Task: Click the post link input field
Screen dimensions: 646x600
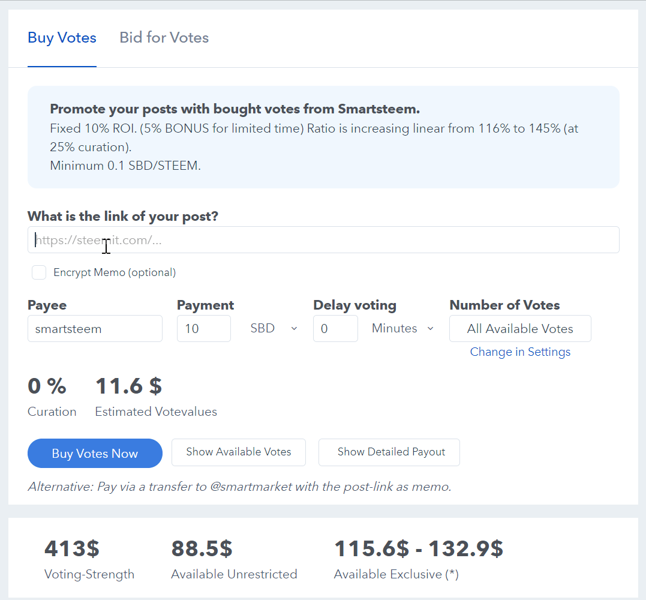Action: pyautogui.click(x=323, y=240)
